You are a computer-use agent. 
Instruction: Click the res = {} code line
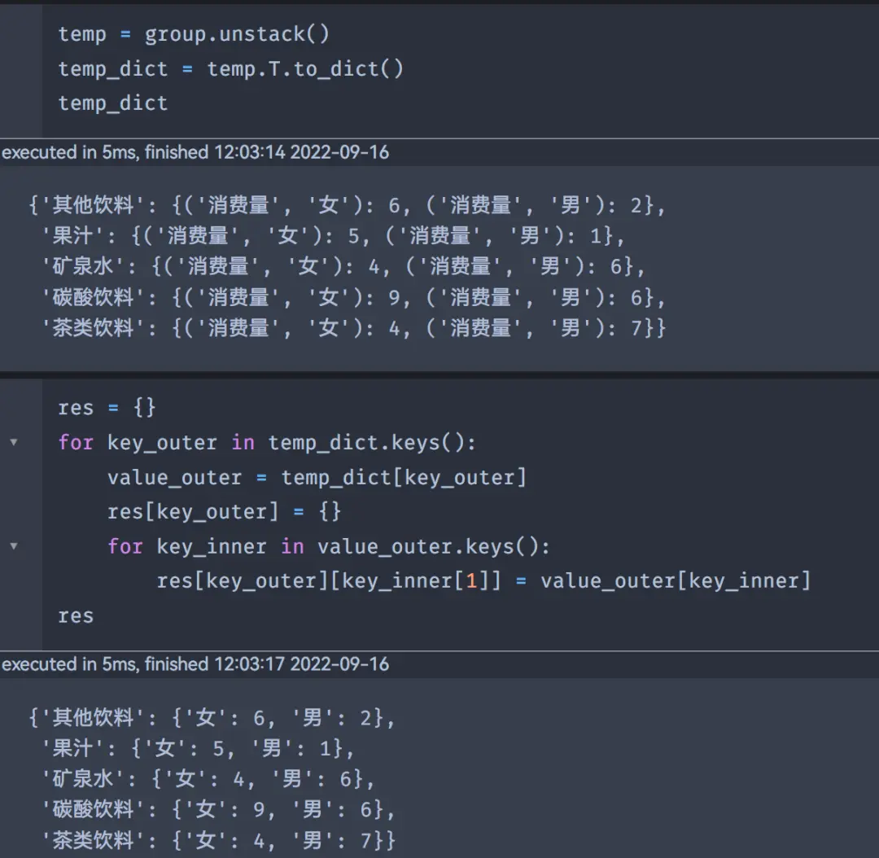click(107, 408)
